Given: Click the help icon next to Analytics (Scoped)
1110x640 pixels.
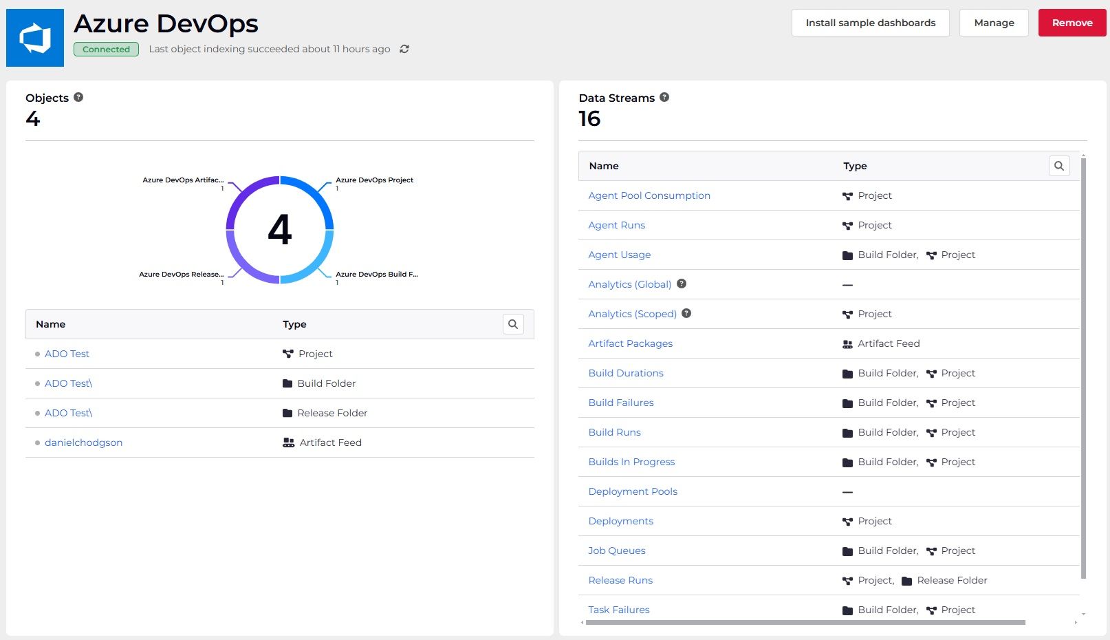Looking at the screenshot, I should (686, 313).
